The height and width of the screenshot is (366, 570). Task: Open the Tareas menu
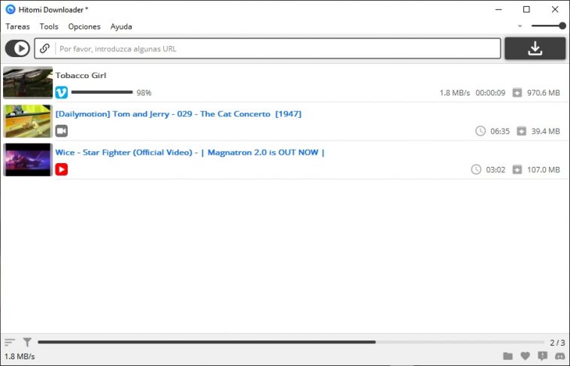[17, 26]
